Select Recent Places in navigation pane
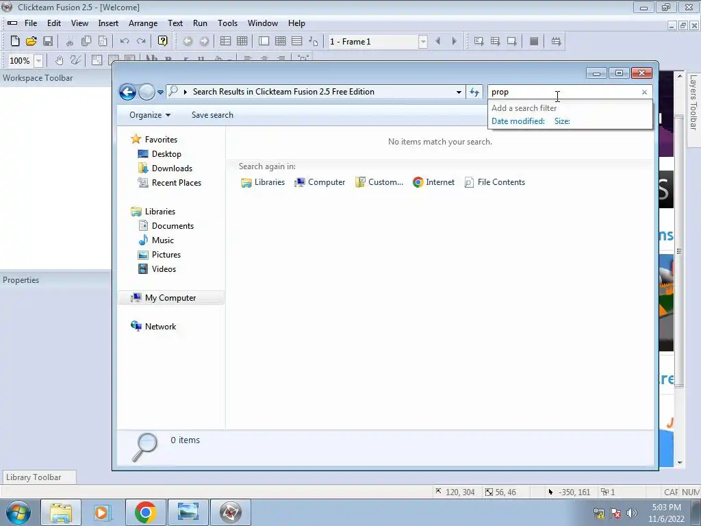This screenshot has height=526, width=701. point(170,182)
